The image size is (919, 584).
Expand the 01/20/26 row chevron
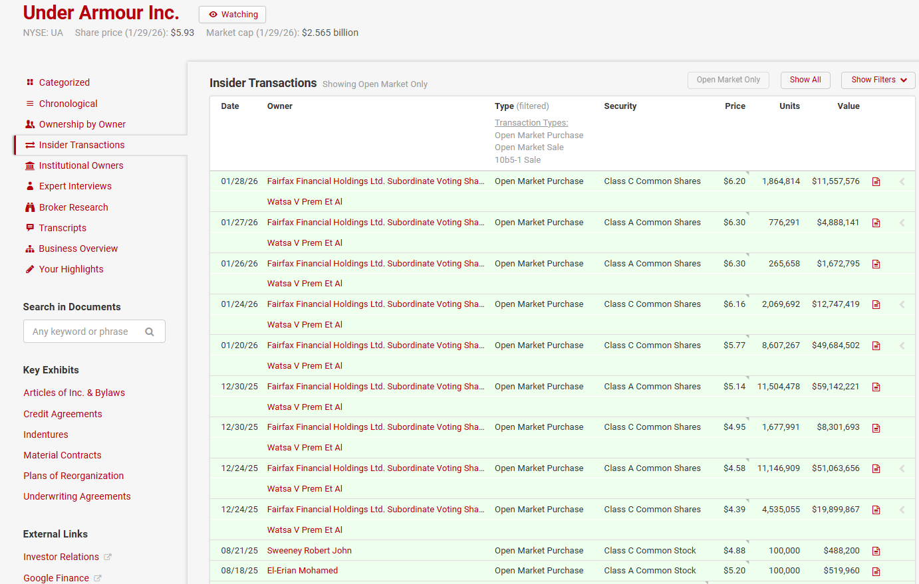coord(902,345)
